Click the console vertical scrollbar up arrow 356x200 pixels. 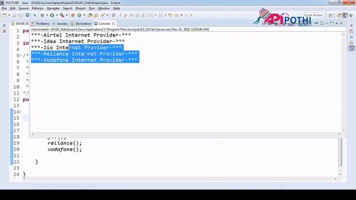[344, 34]
